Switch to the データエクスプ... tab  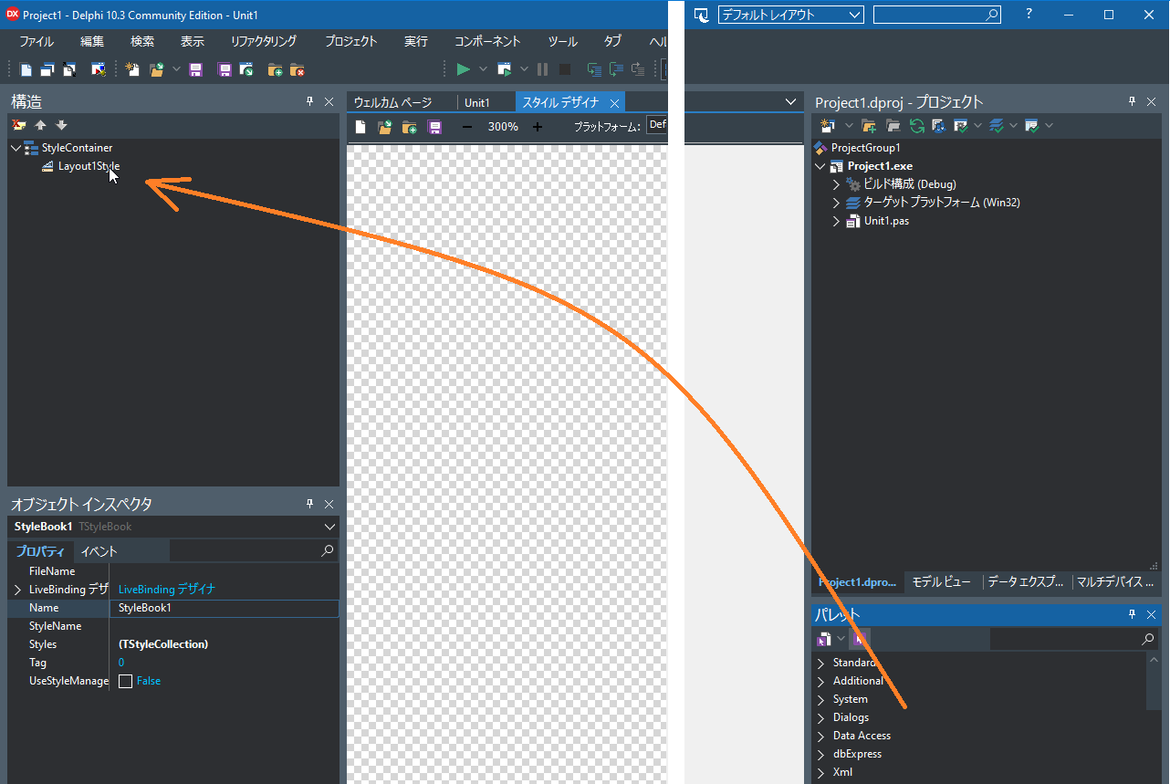1026,581
